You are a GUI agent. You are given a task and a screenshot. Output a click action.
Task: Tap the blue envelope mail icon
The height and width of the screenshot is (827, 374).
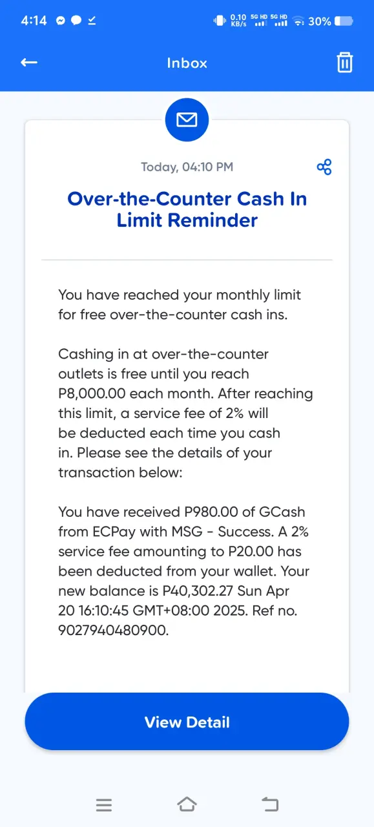(187, 120)
